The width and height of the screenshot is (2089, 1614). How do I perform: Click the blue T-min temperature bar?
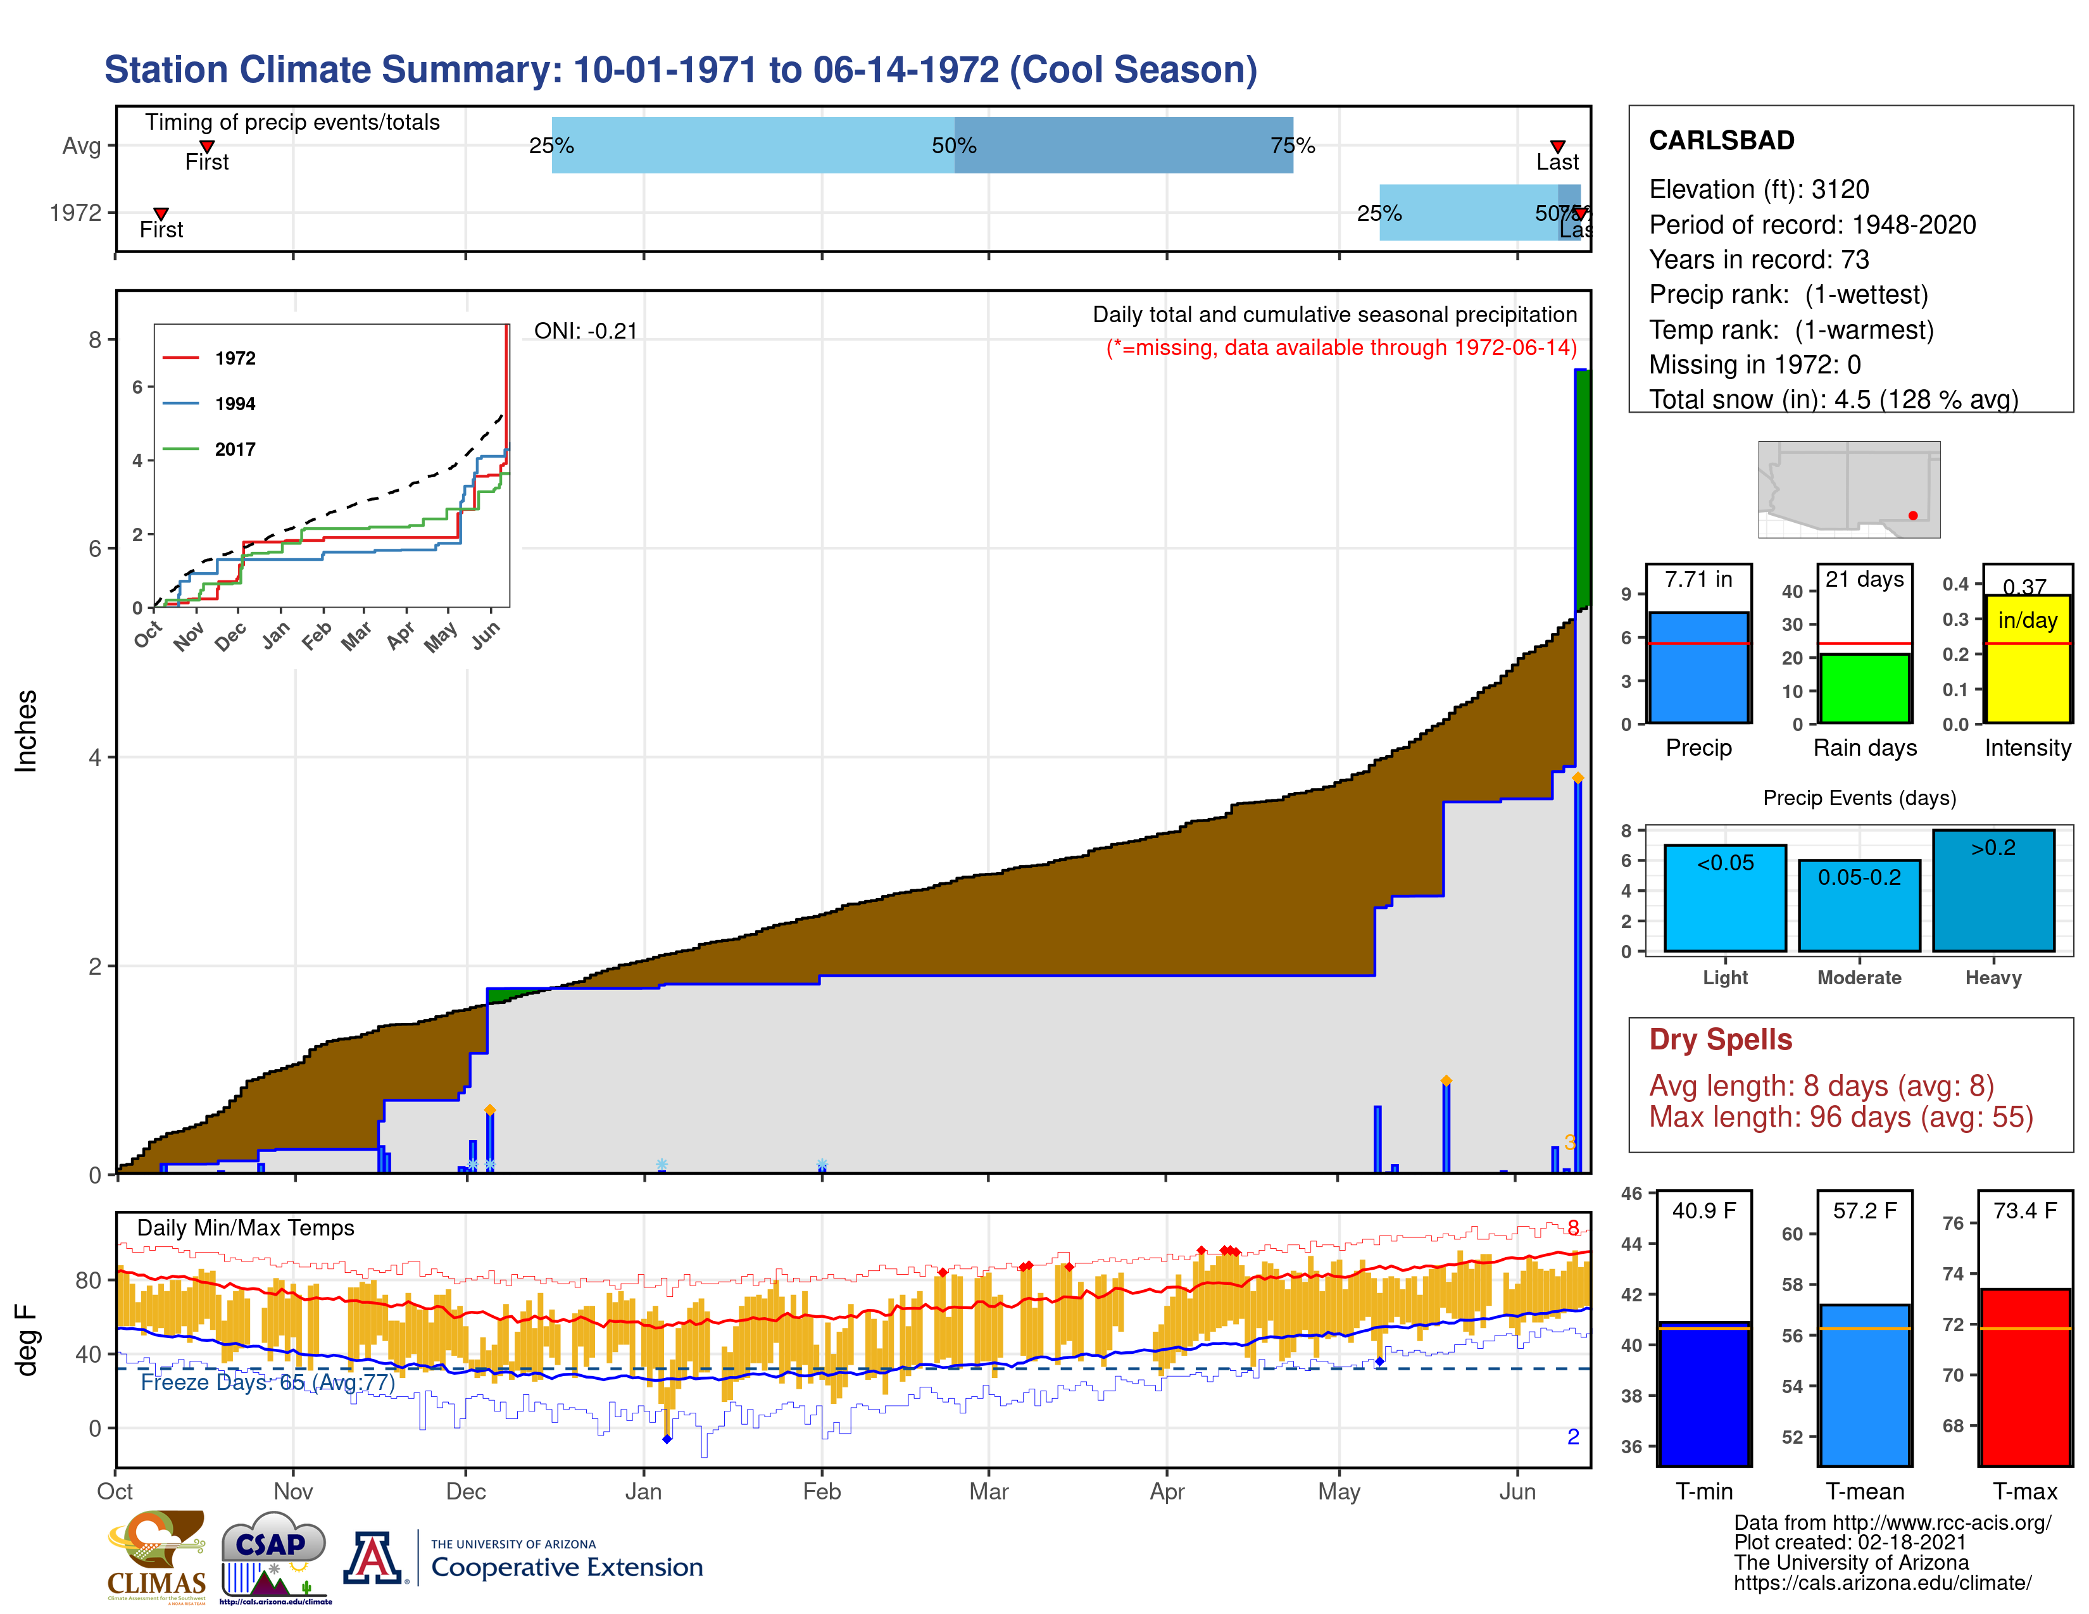point(1703,1393)
